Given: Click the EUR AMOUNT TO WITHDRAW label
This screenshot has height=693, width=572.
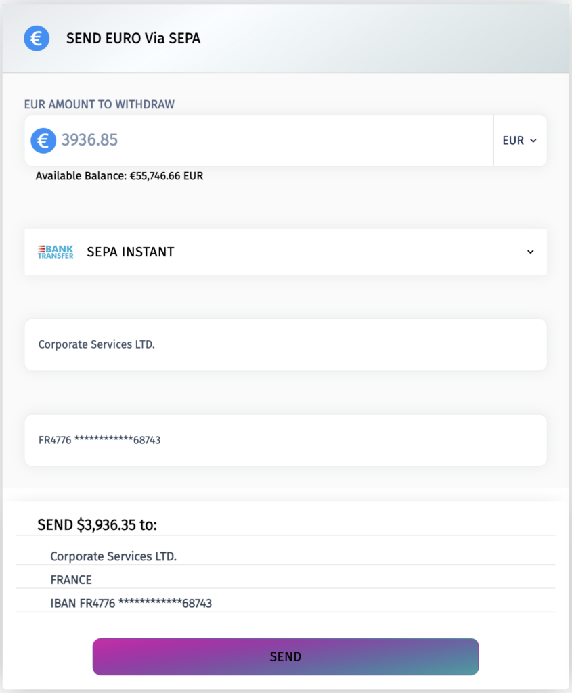Looking at the screenshot, I should click(x=100, y=104).
